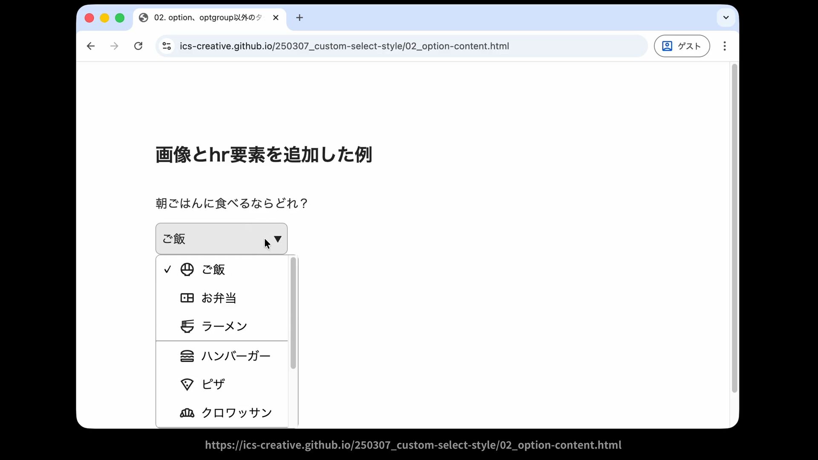Click the croissant icon
Screen dimensions: 818x460
point(187,413)
